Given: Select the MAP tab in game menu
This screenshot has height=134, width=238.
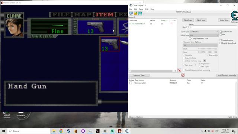Looking at the screenshot, I should coord(83,15).
